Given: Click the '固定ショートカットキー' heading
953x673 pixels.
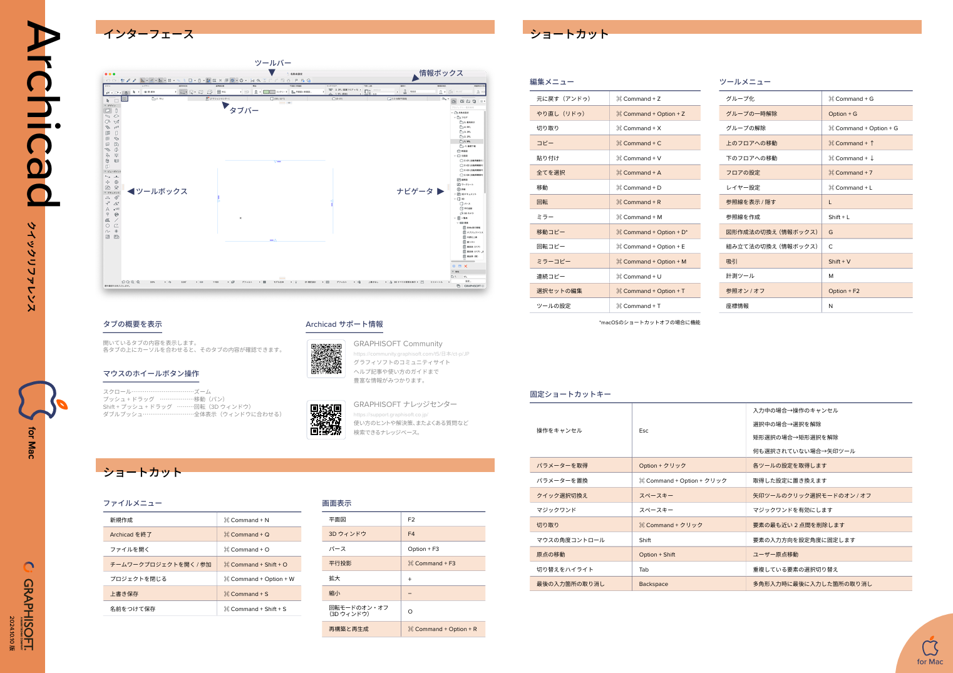Looking at the screenshot, I should [570, 394].
